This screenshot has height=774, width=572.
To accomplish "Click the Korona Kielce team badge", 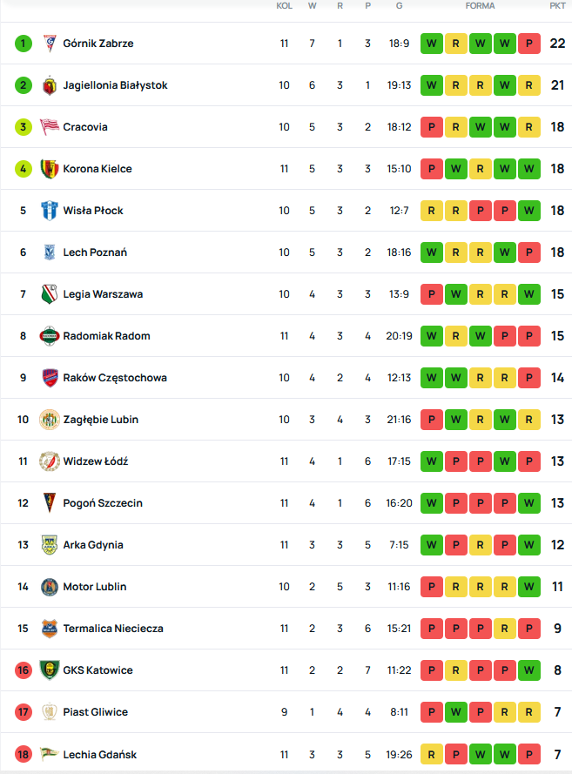I will pyautogui.click(x=50, y=169).
